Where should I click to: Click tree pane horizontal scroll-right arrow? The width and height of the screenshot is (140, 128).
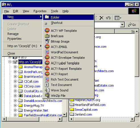point(60,119)
